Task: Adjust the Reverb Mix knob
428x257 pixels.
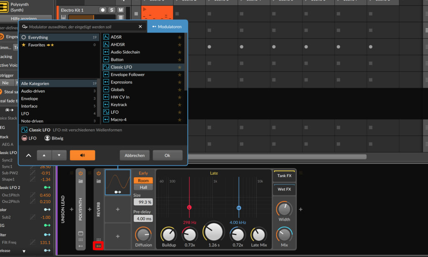Action: (284, 234)
